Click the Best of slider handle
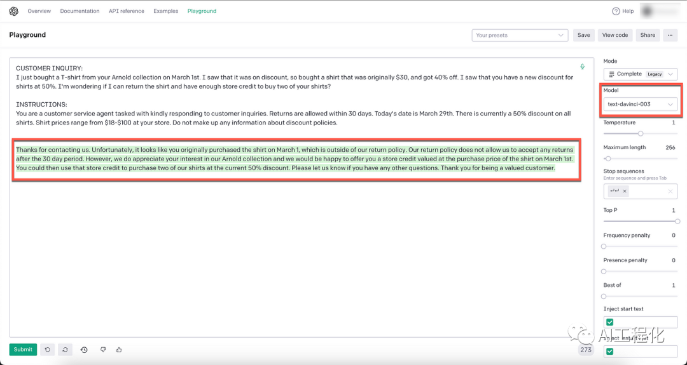The image size is (687, 365). (604, 296)
